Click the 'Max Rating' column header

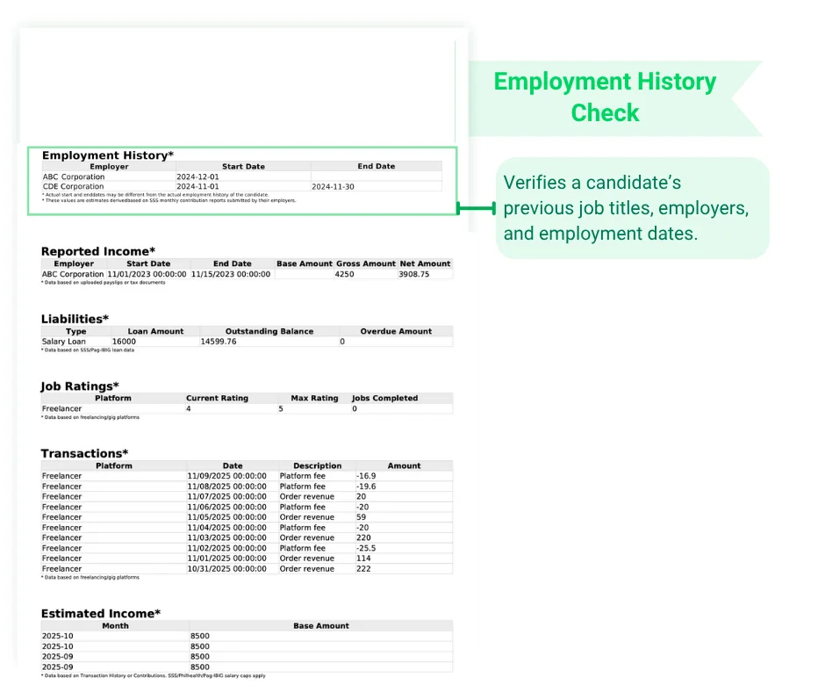[314, 398]
